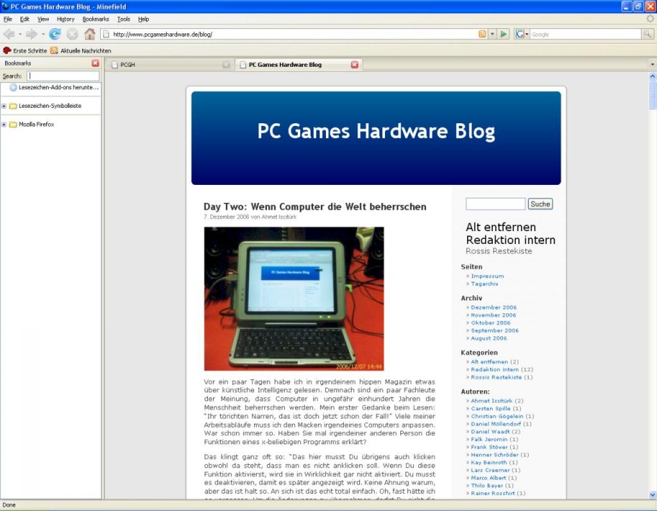The width and height of the screenshot is (657, 511).
Task: Open the August 2006 archive
Action: (x=489, y=338)
